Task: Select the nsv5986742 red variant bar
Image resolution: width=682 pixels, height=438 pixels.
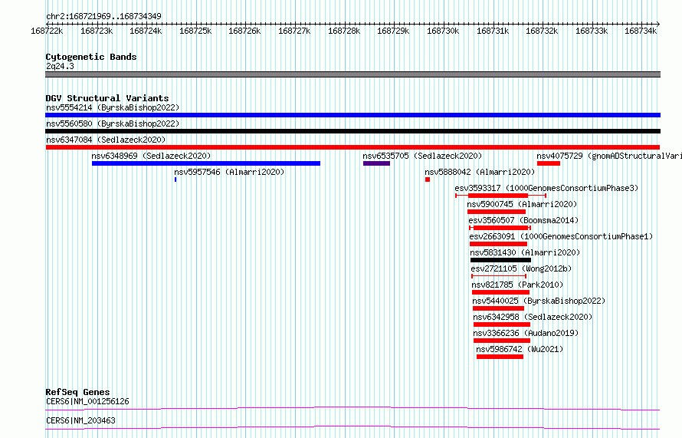Action: 500,357
